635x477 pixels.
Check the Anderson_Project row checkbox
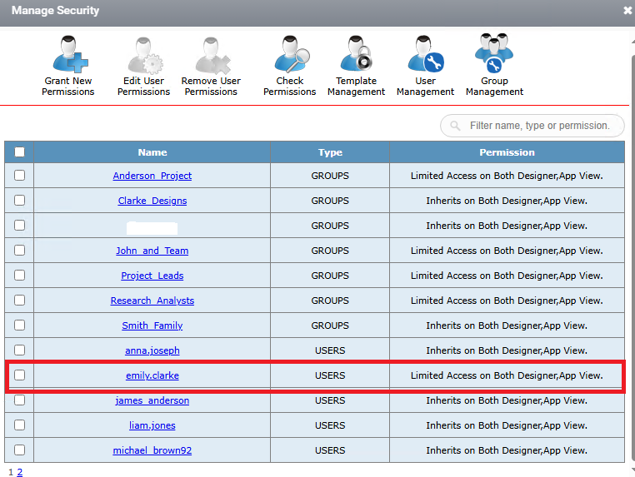click(x=19, y=175)
